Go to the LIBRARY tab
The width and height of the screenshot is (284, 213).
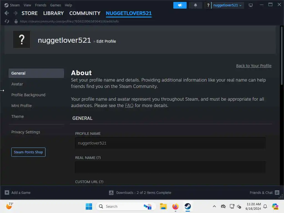[x=54, y=13]
